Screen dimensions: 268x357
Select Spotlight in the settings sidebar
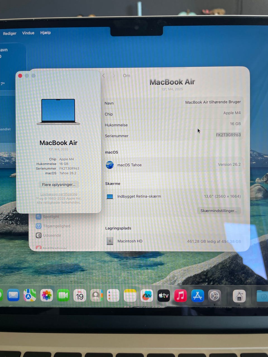pos(51,217)
